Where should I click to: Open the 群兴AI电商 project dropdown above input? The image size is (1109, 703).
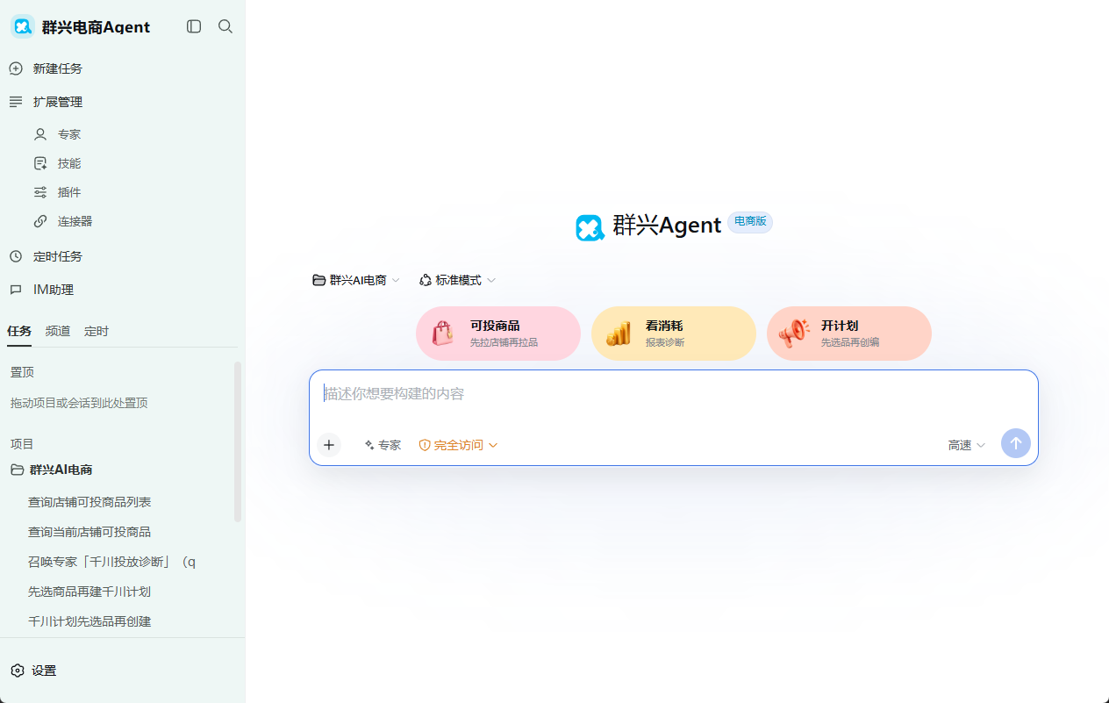[356, 280]
